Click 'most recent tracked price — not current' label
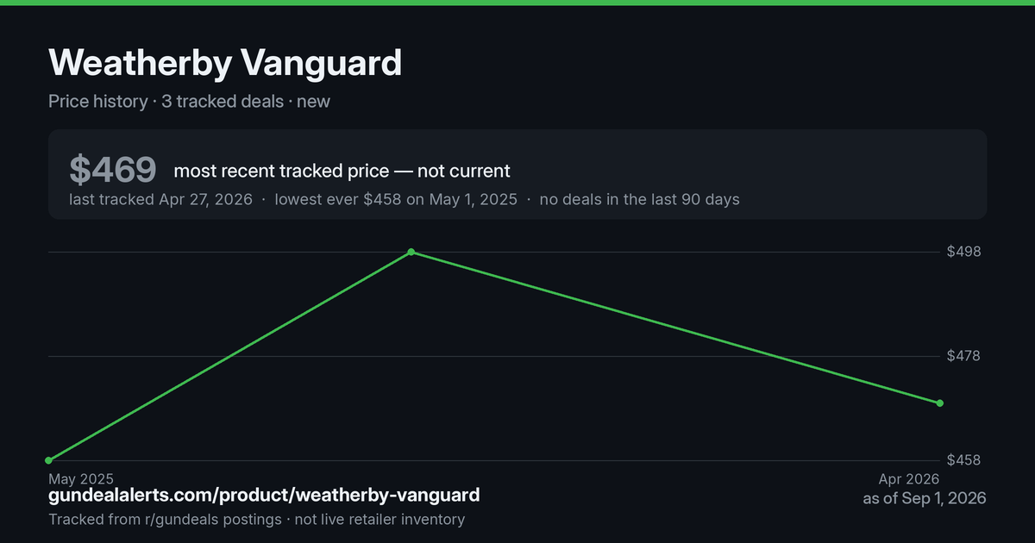1035x543 pixels. click(342, 171)
